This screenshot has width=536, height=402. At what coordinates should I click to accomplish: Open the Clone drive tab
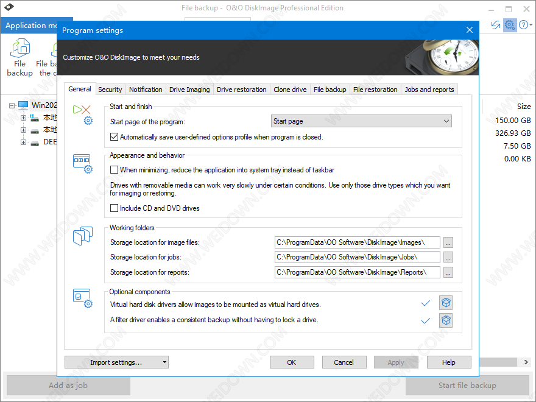[x=290, y=90]
